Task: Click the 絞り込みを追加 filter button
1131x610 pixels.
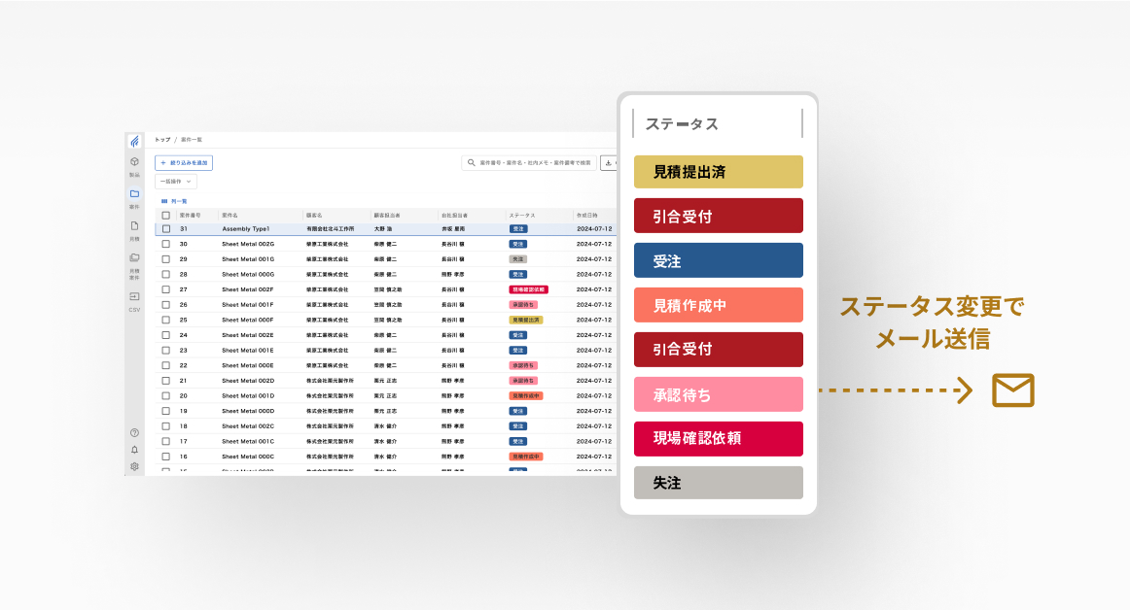Action: point(184,163)
